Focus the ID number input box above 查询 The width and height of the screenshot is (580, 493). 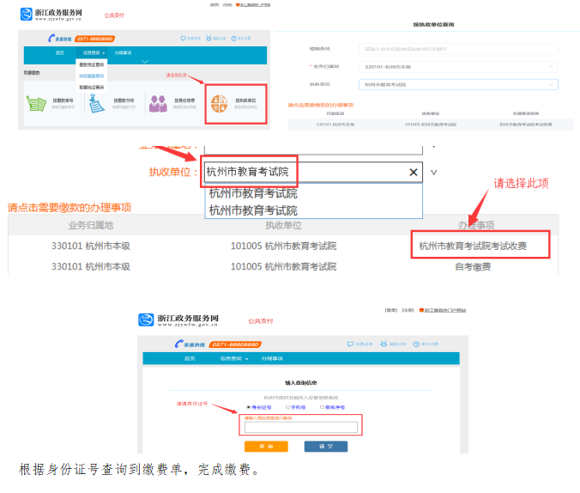(x=301, y=427)
